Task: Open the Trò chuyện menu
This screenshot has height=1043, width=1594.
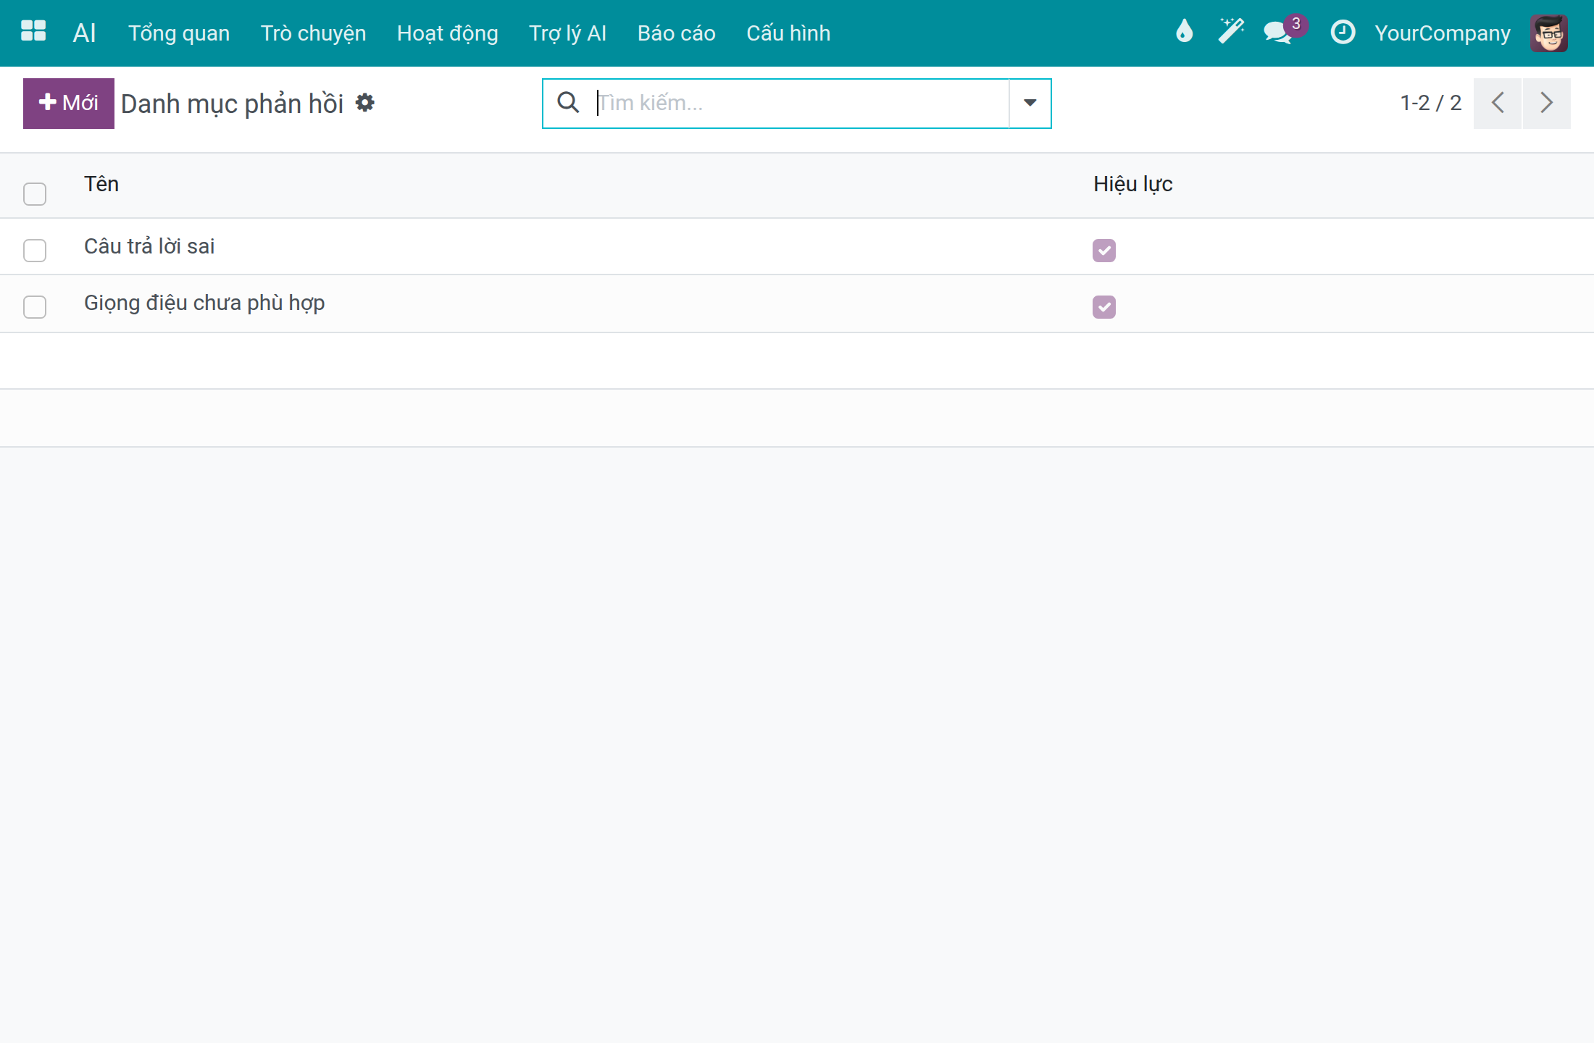Action: pos(313,33)
